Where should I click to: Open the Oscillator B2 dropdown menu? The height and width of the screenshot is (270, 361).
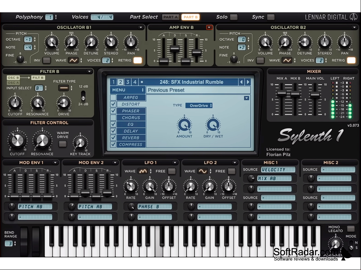[354, 27]
